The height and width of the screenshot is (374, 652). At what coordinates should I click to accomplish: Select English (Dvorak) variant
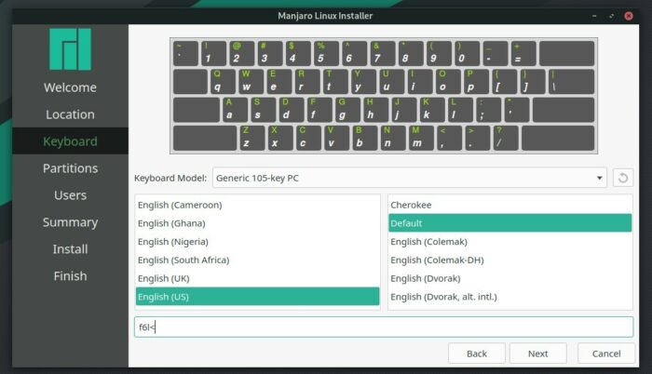509,278
